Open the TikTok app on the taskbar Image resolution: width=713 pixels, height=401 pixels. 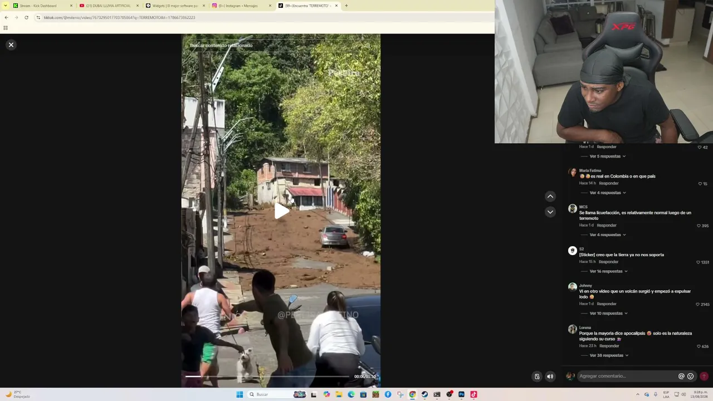point(473,394)
